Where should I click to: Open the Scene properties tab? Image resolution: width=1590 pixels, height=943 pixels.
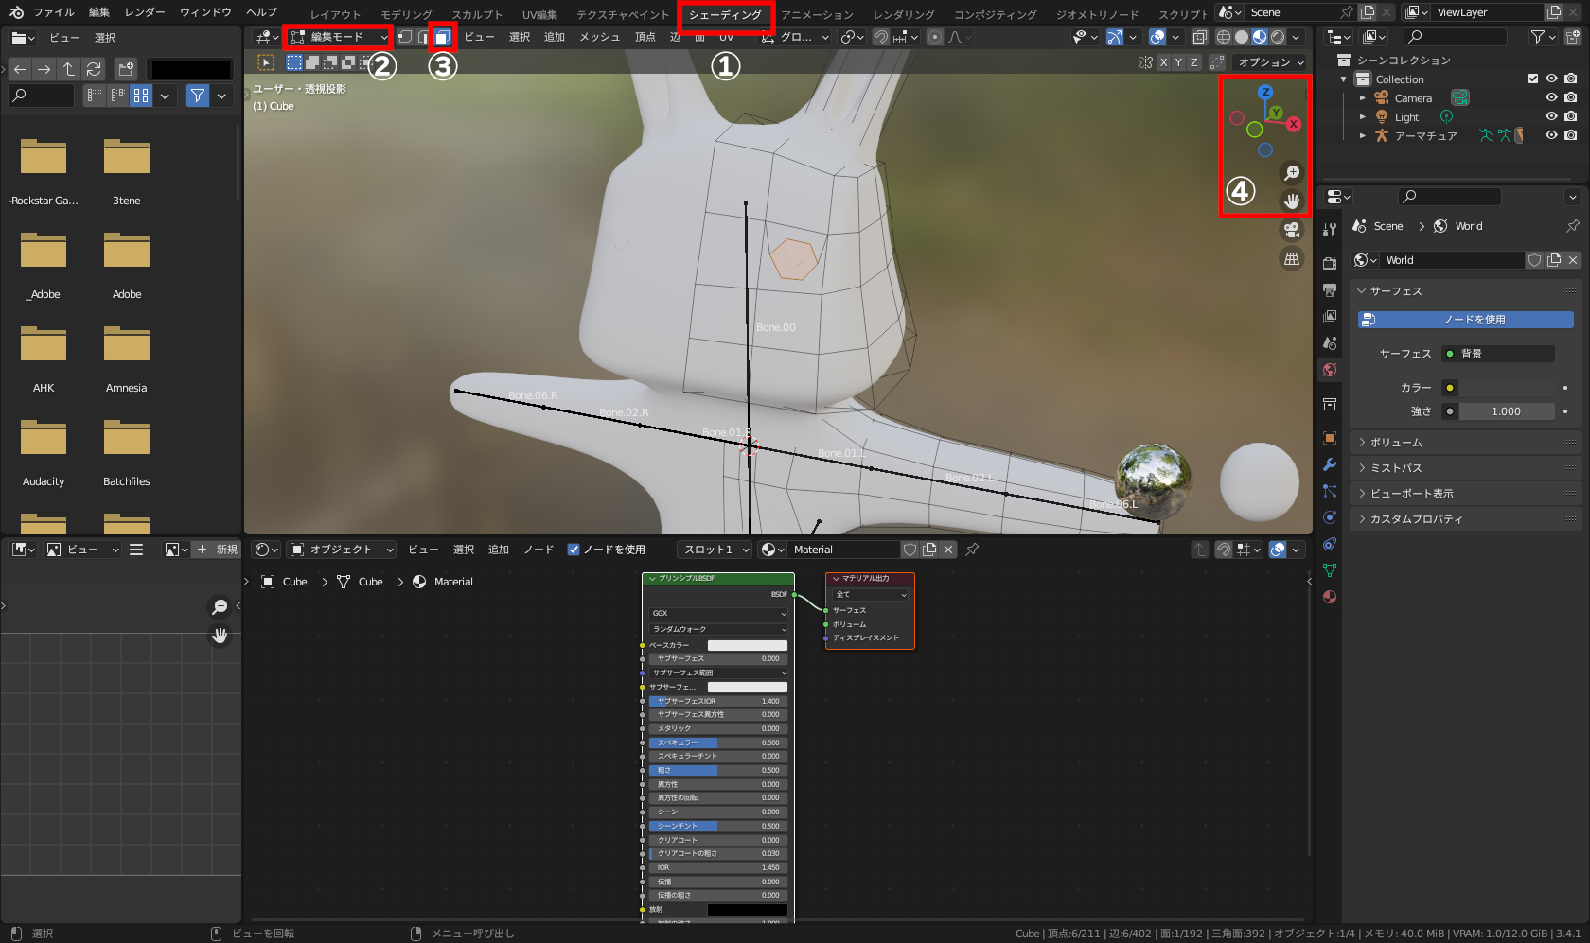pyautogui.click(x=1330, y=342)
